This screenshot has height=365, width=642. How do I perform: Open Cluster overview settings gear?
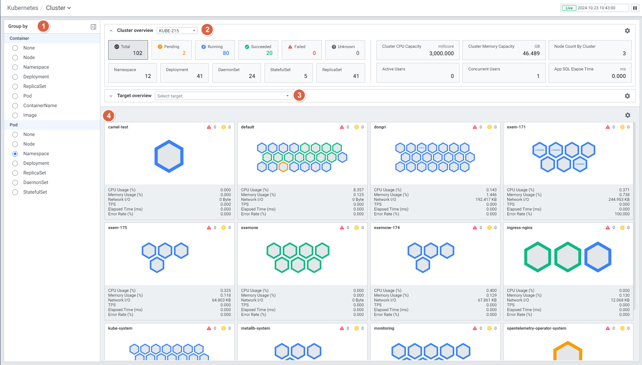[x=627, y=31]
